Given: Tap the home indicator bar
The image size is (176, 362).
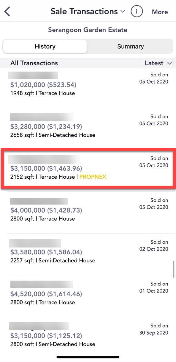Looking at the screenshot, I should 88,357.
